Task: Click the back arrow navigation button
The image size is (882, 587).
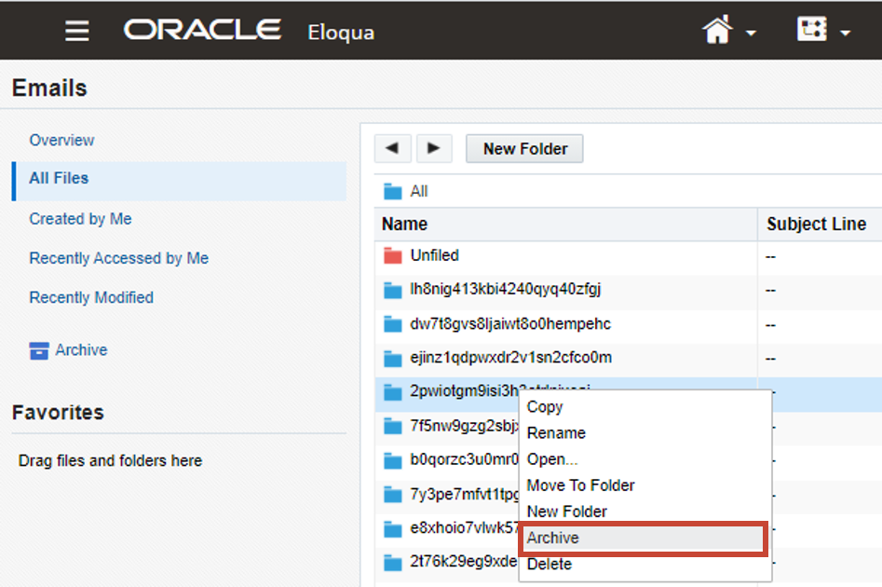Action: click(393, 148)
